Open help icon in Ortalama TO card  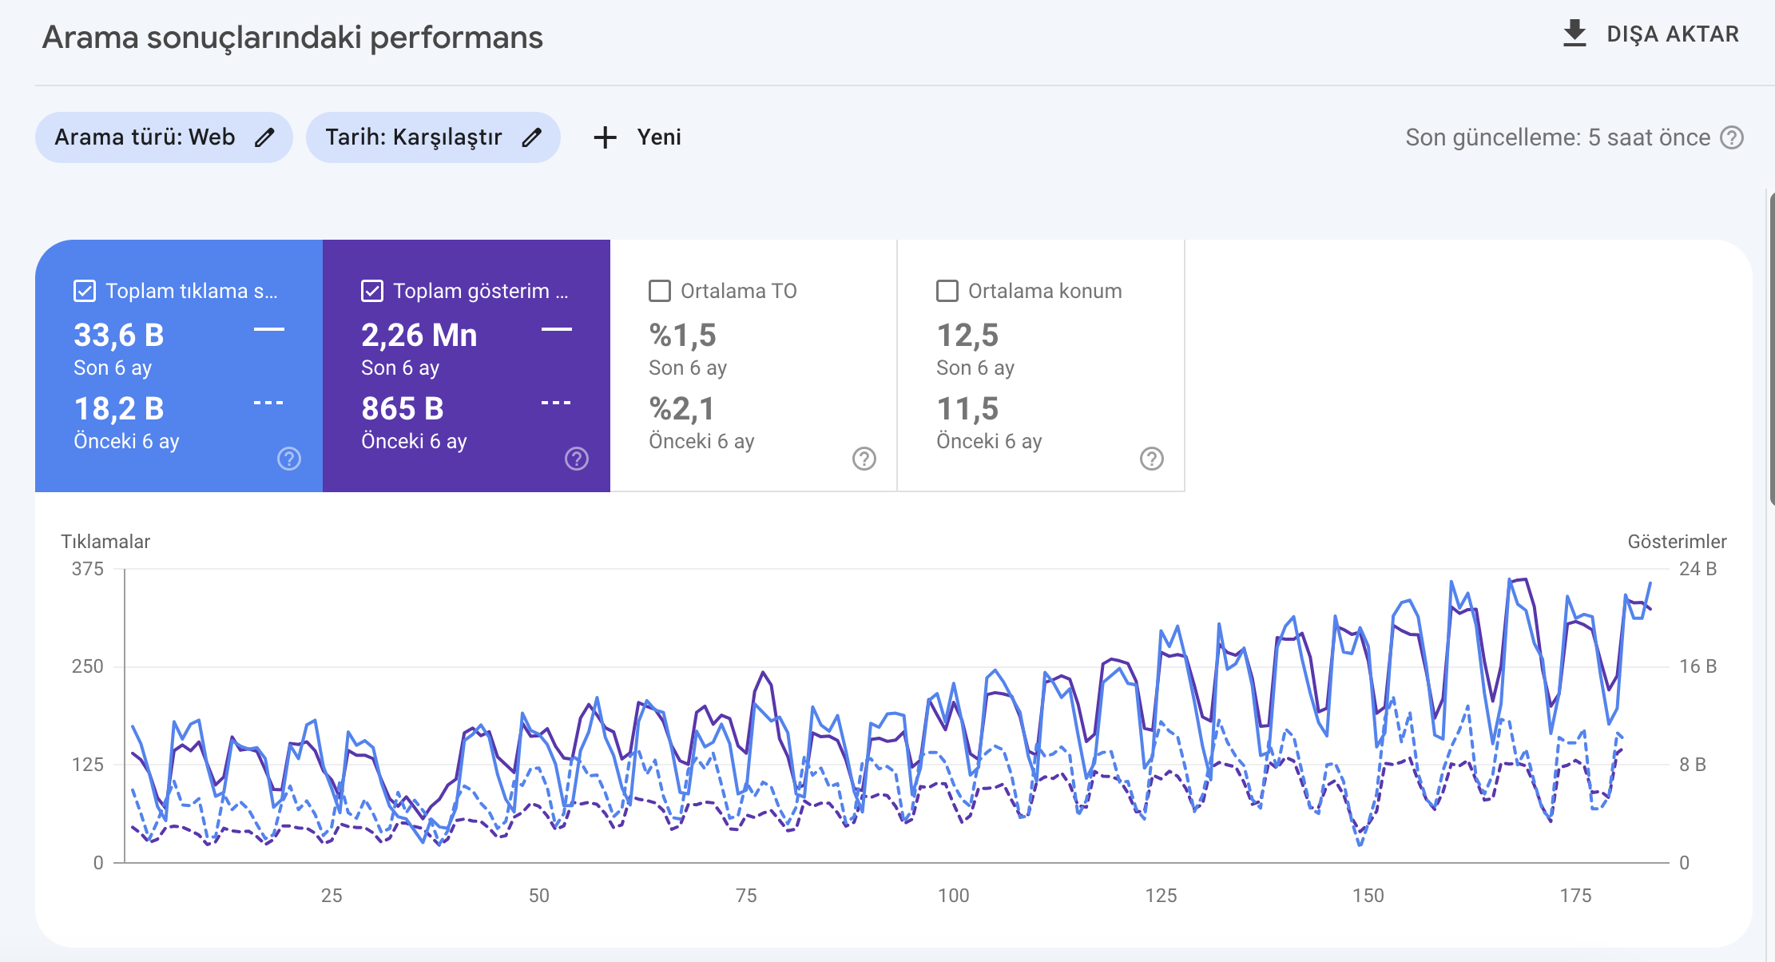(x=864, y=459)
